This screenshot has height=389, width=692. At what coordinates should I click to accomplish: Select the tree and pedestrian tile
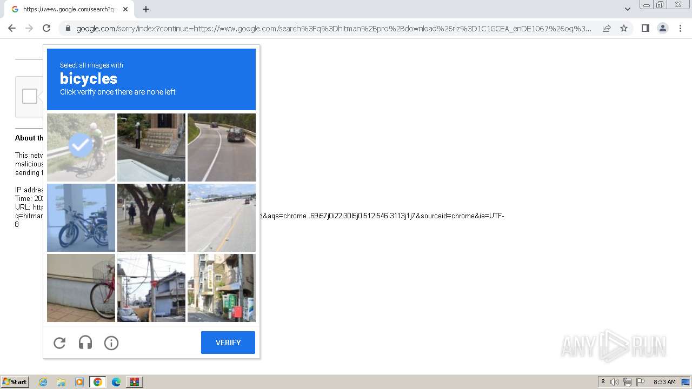coord(151,218)
